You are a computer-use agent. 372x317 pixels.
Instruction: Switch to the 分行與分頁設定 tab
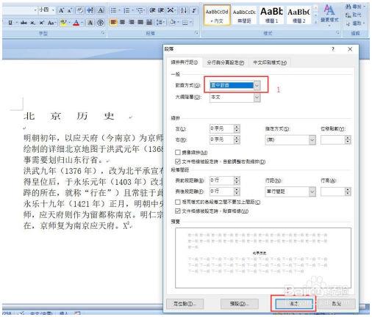click(x=226, y=62)
